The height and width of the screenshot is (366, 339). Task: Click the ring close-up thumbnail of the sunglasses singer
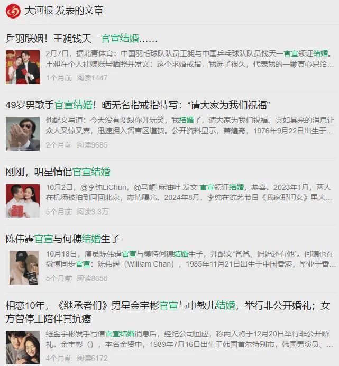click(x=23, y=134)
